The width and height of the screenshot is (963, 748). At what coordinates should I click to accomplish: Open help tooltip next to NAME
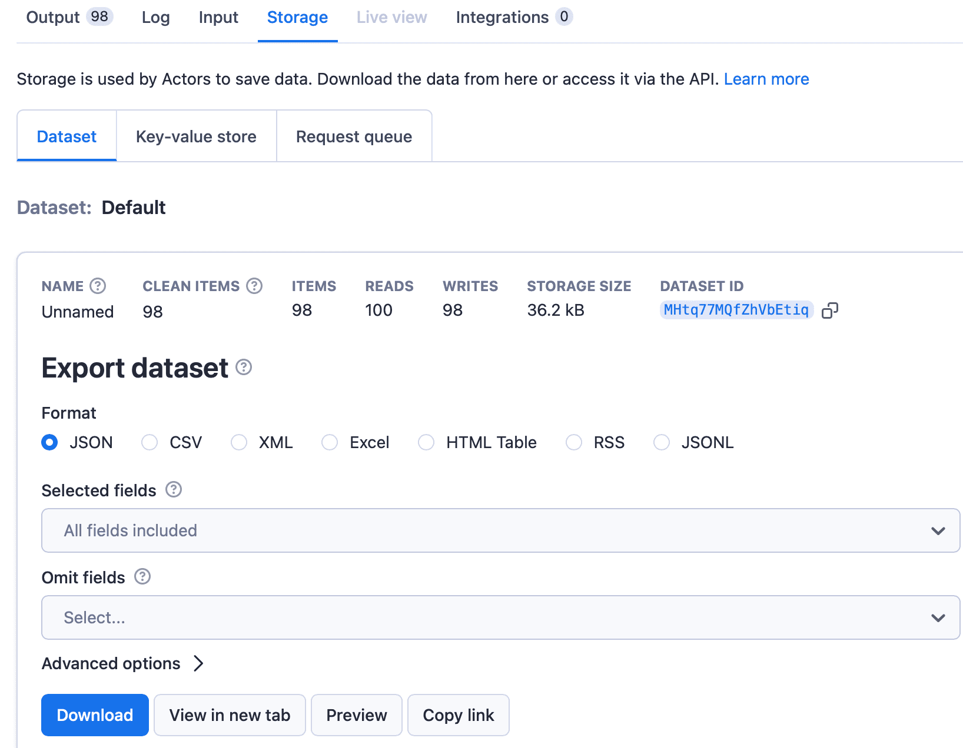(98, 286)
